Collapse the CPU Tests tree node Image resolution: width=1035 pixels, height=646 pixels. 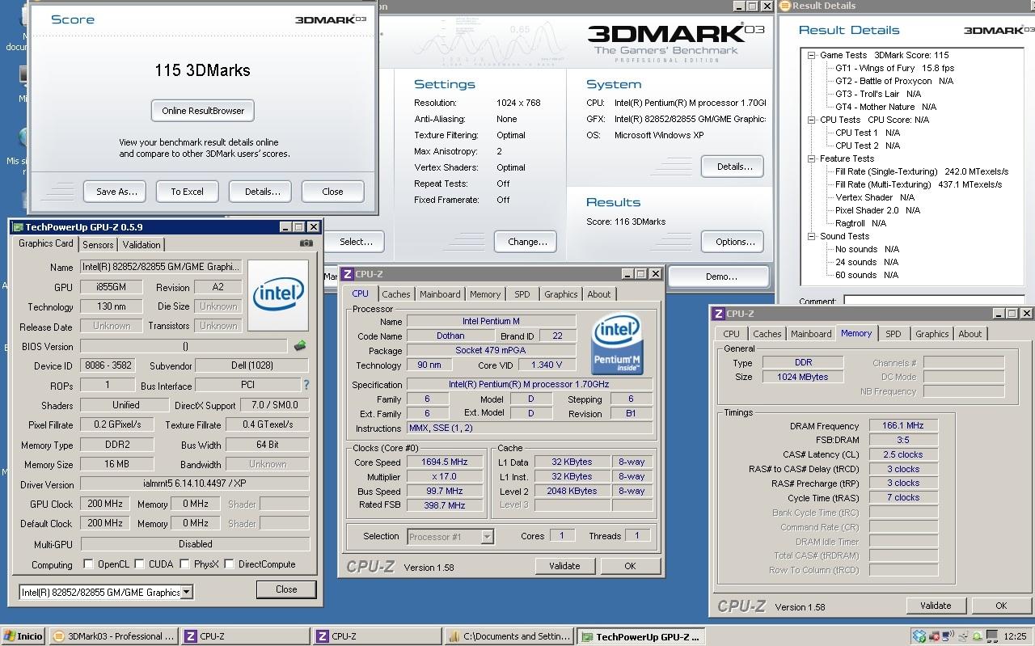(x=812, y=120)
